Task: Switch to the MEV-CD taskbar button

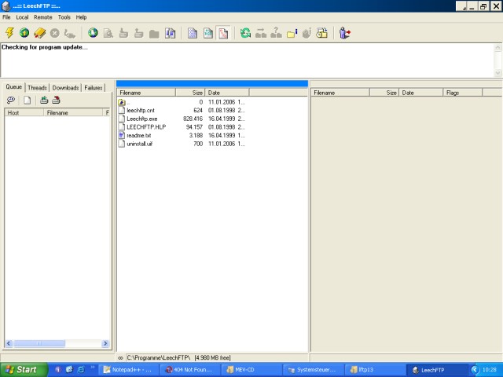Action: click(x=251, y=370)
